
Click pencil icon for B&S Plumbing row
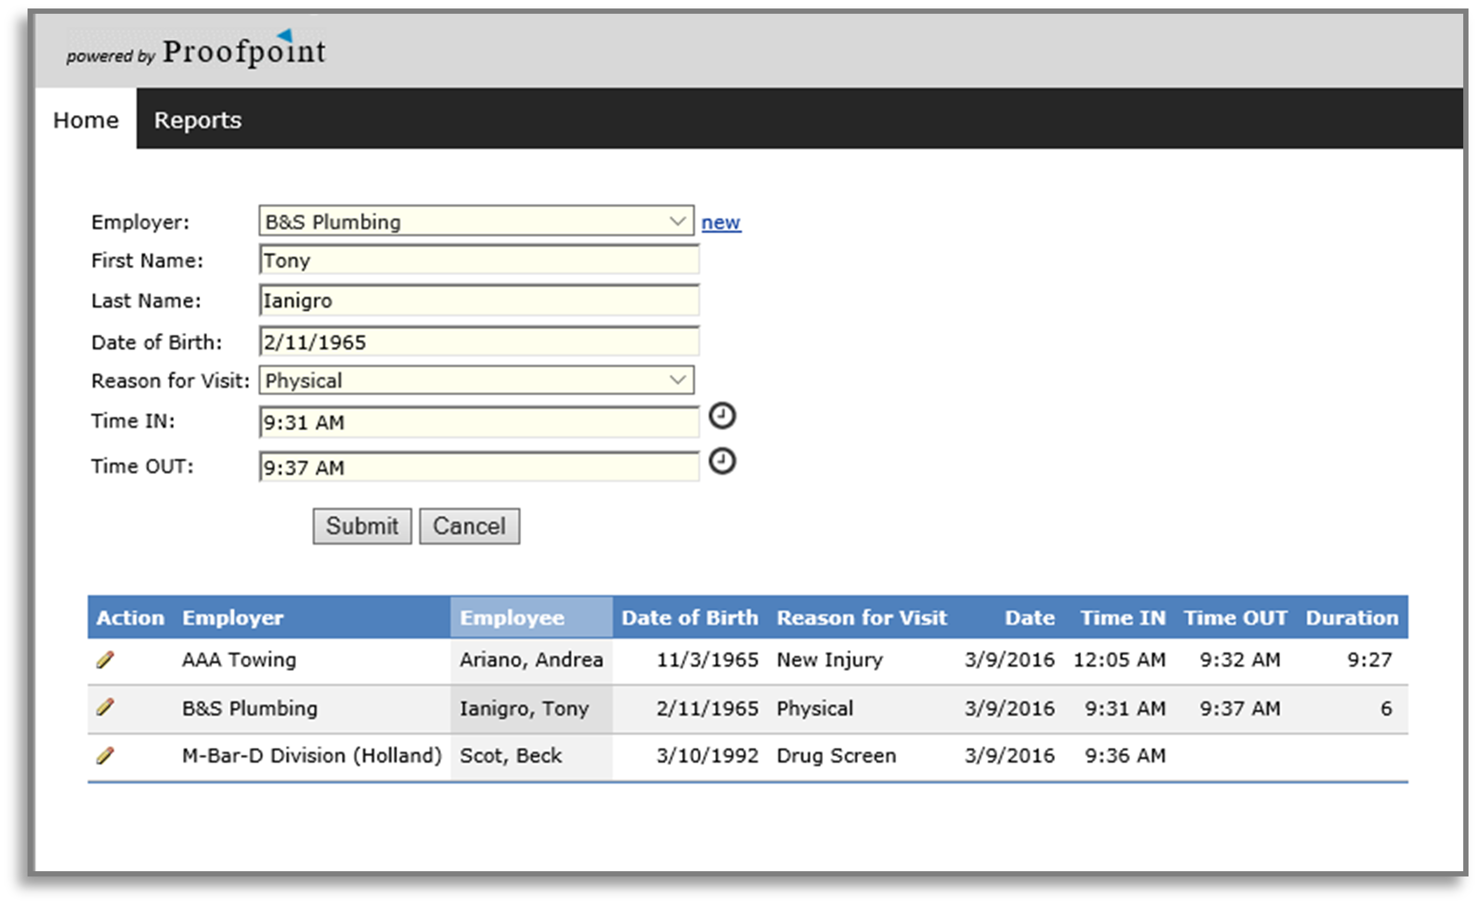click(x=105, y=708)
